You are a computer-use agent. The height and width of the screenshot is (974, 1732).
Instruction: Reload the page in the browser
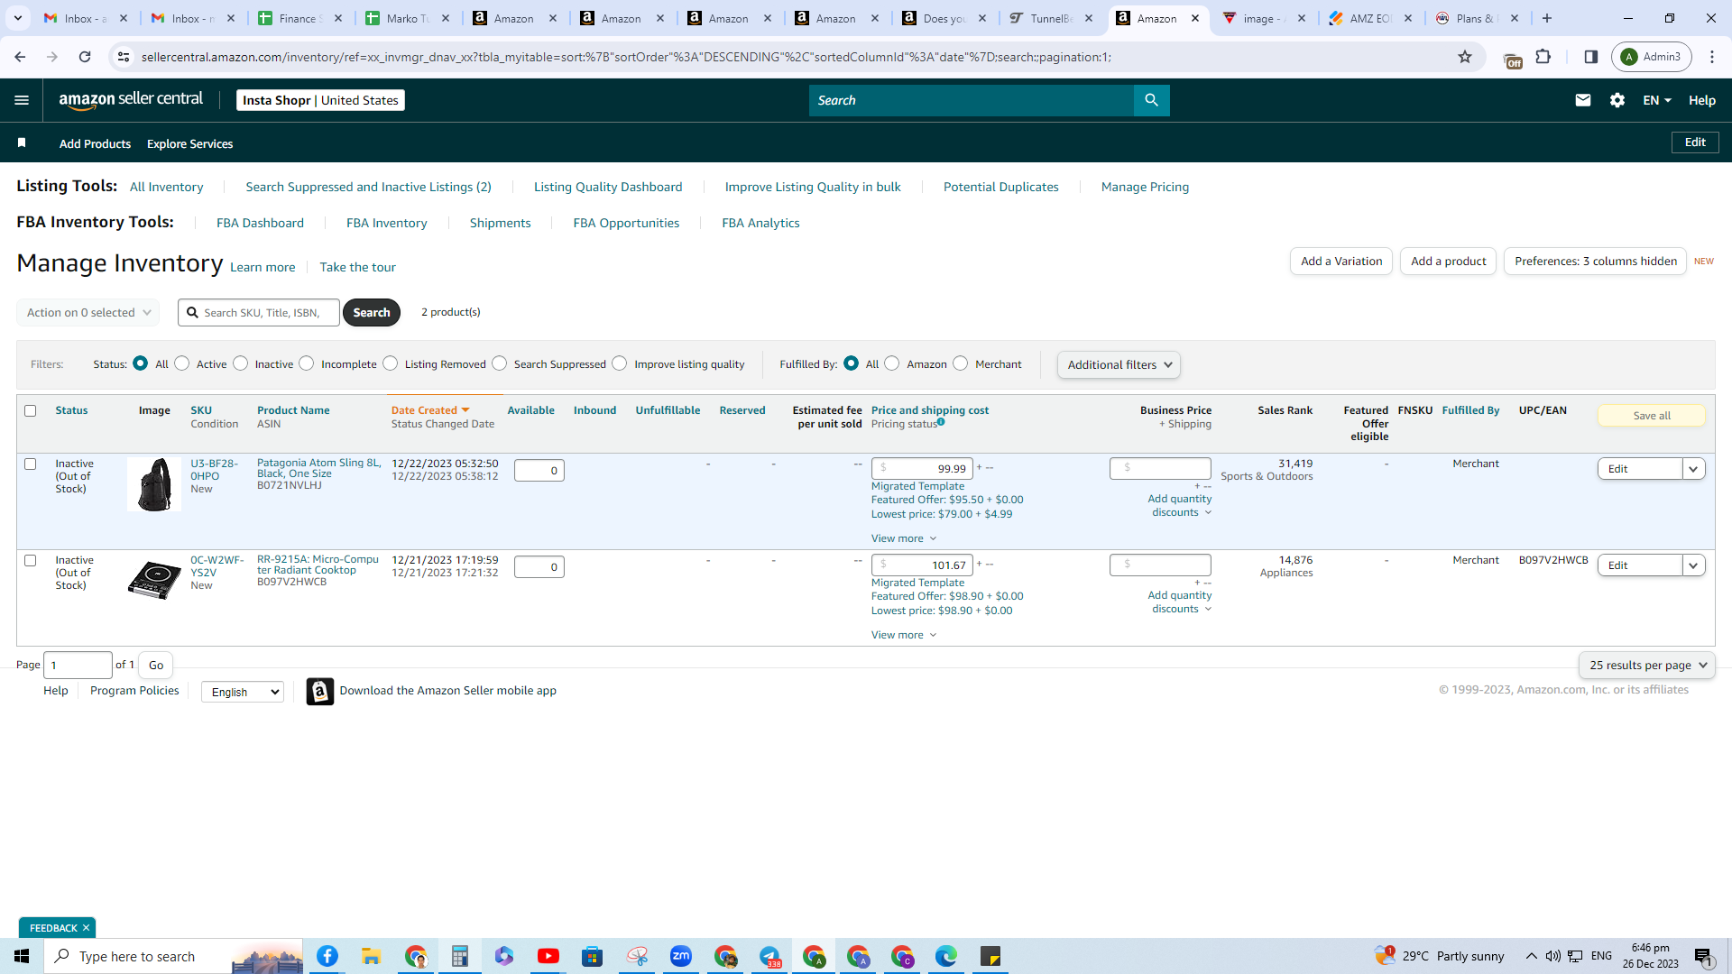point(85,57)
